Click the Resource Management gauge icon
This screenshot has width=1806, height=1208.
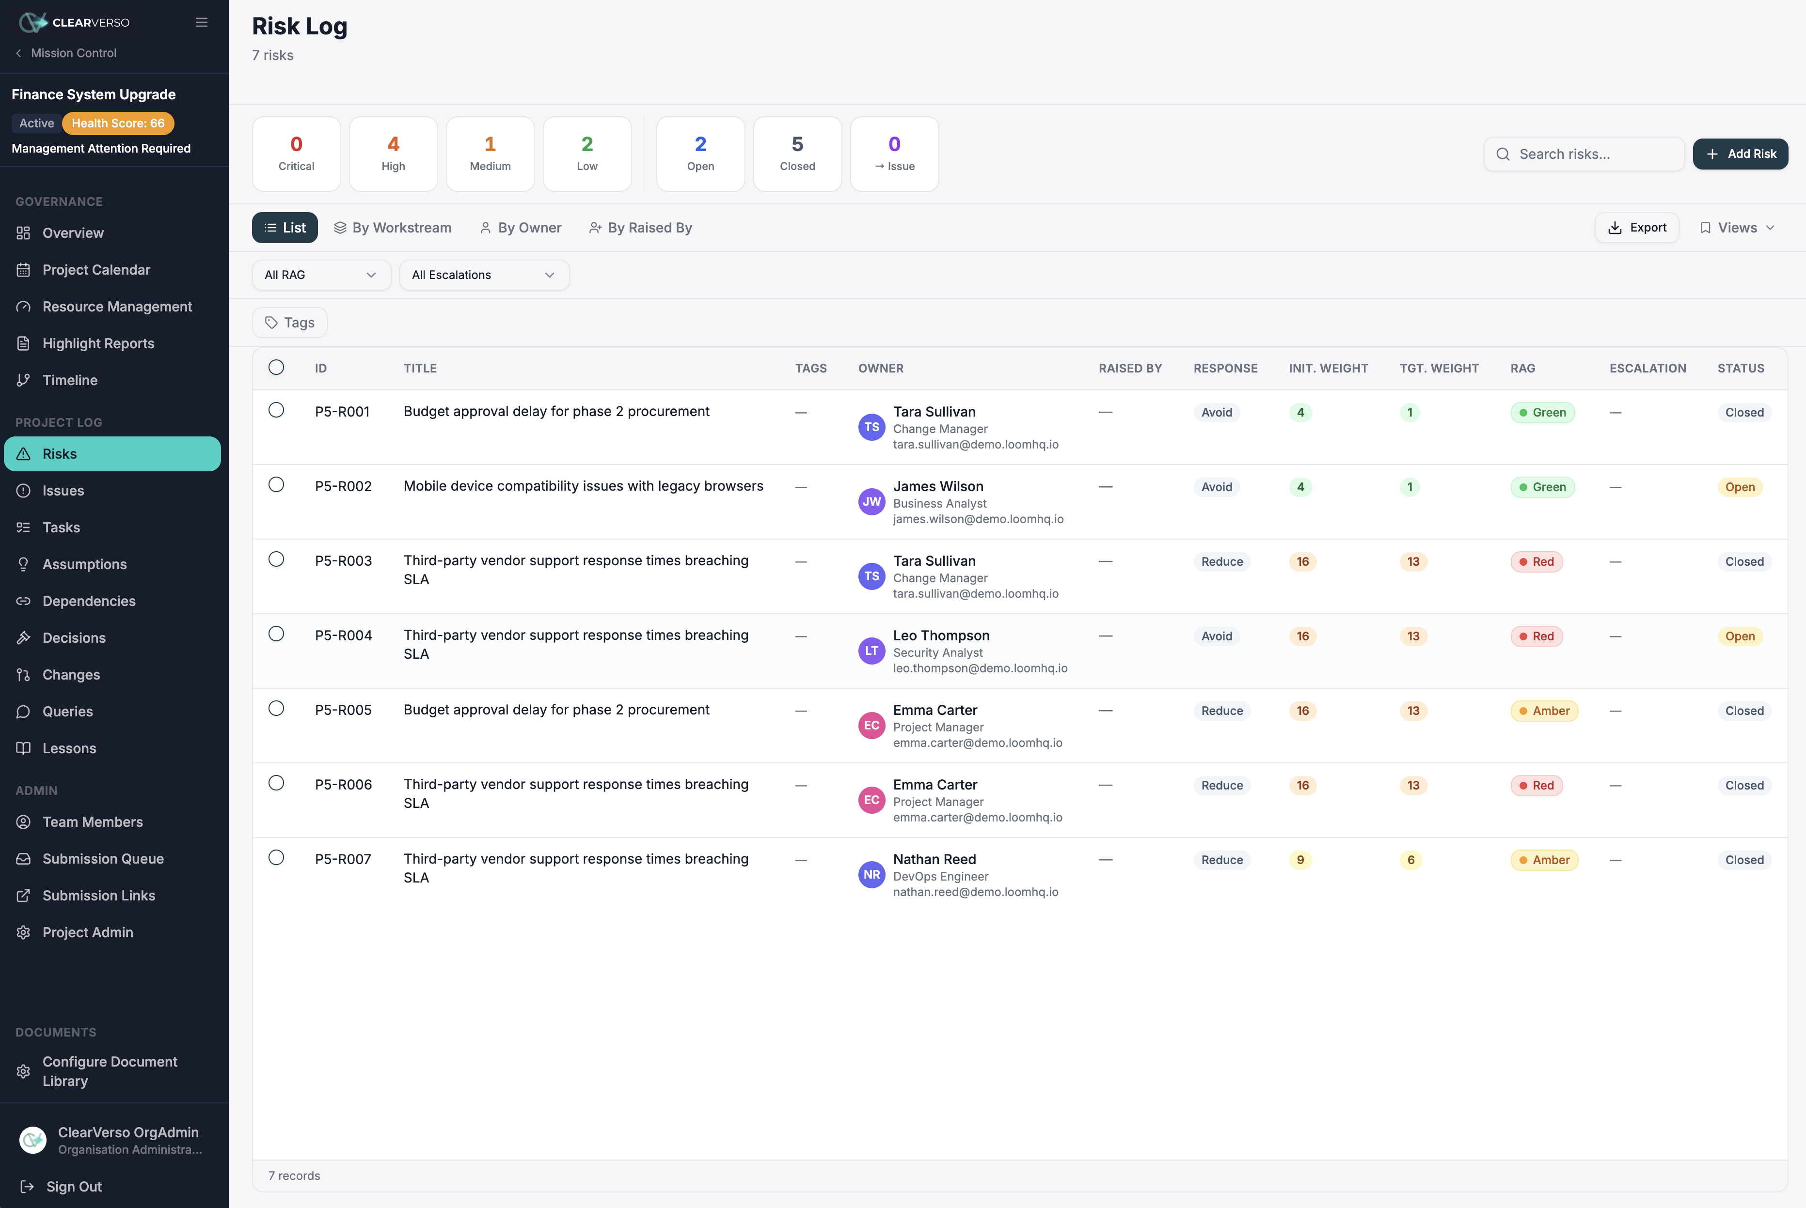pyautogui.click(x=23, y=307)
